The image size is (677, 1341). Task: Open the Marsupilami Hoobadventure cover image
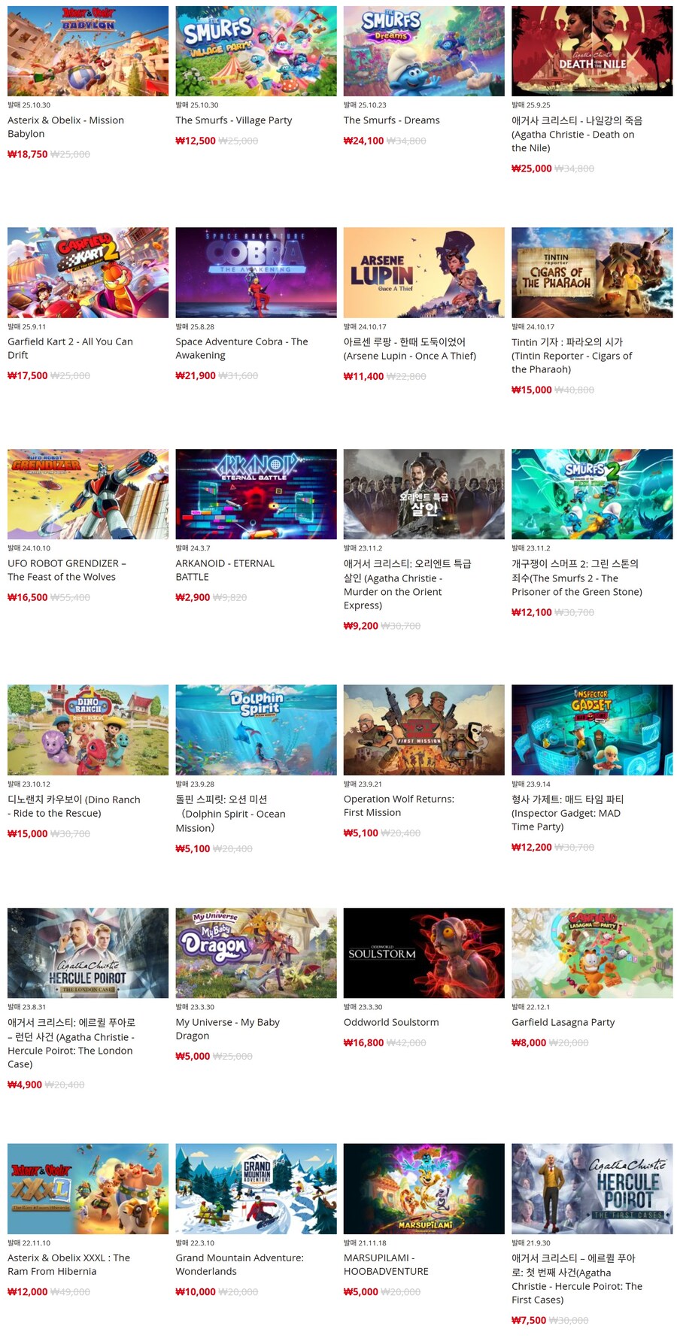424,1188
